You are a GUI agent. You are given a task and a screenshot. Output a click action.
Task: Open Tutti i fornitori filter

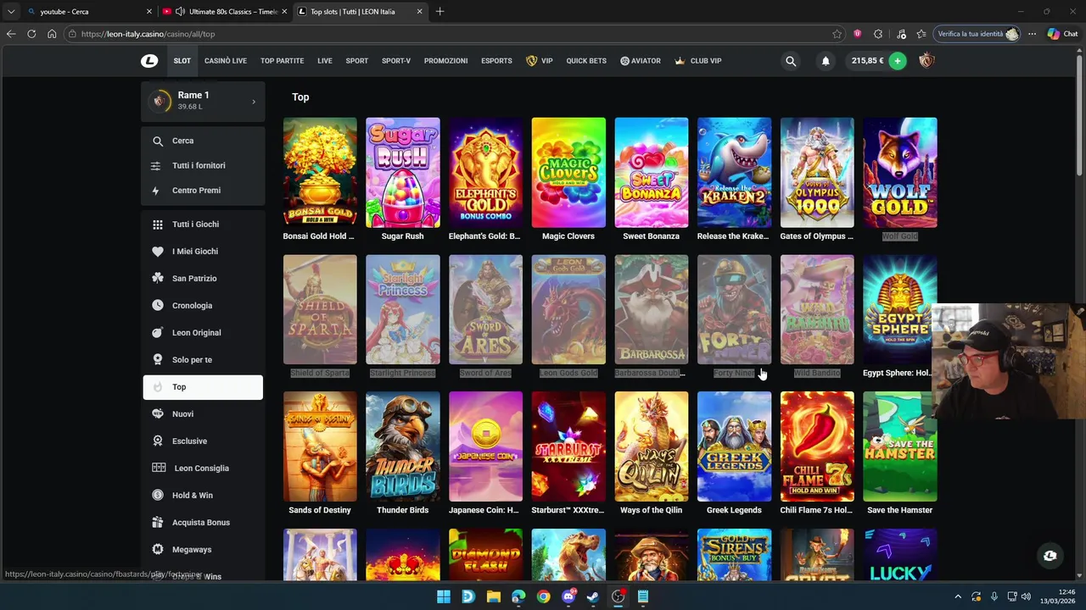[x=203, y=165]
